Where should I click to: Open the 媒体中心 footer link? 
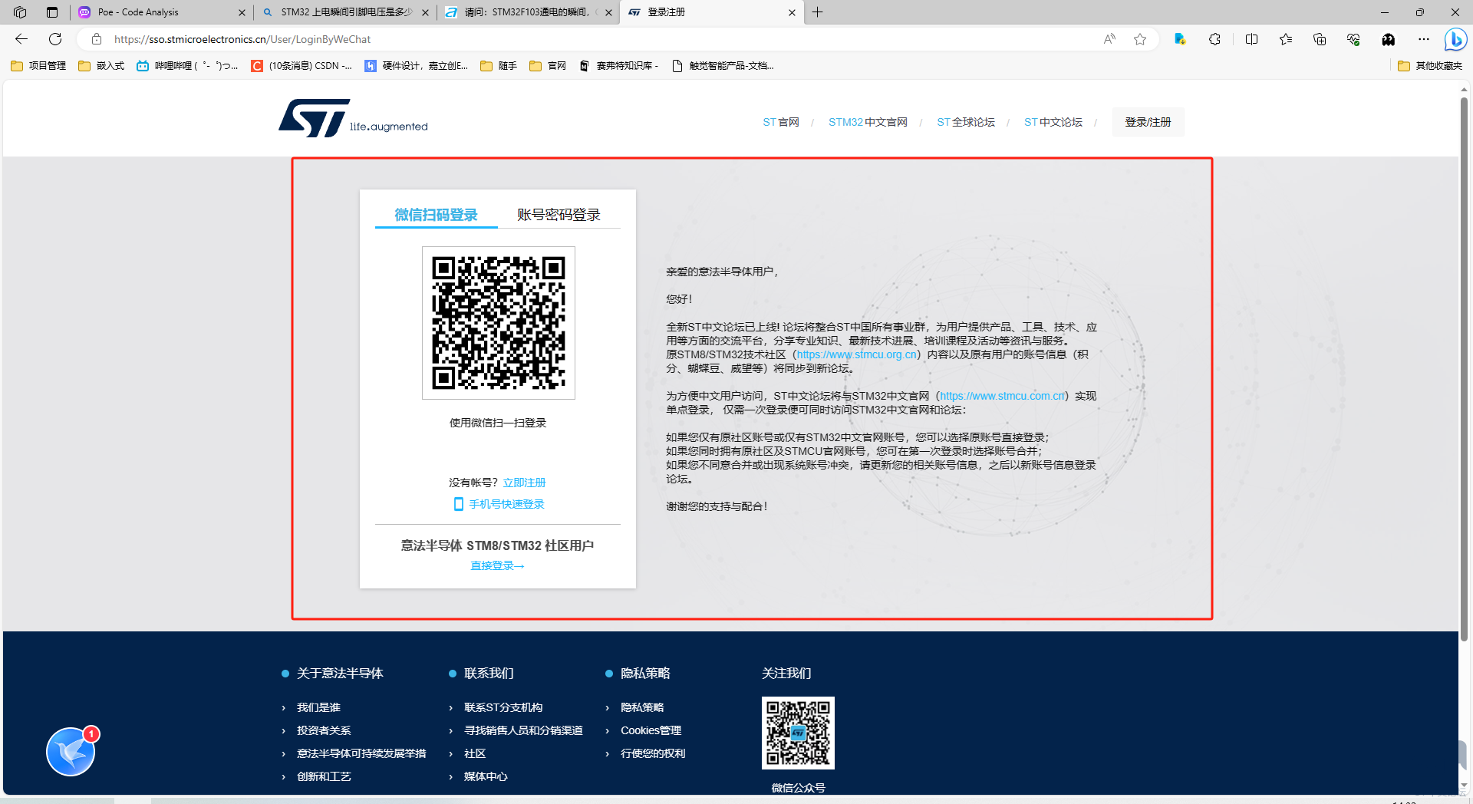point(486,776)
